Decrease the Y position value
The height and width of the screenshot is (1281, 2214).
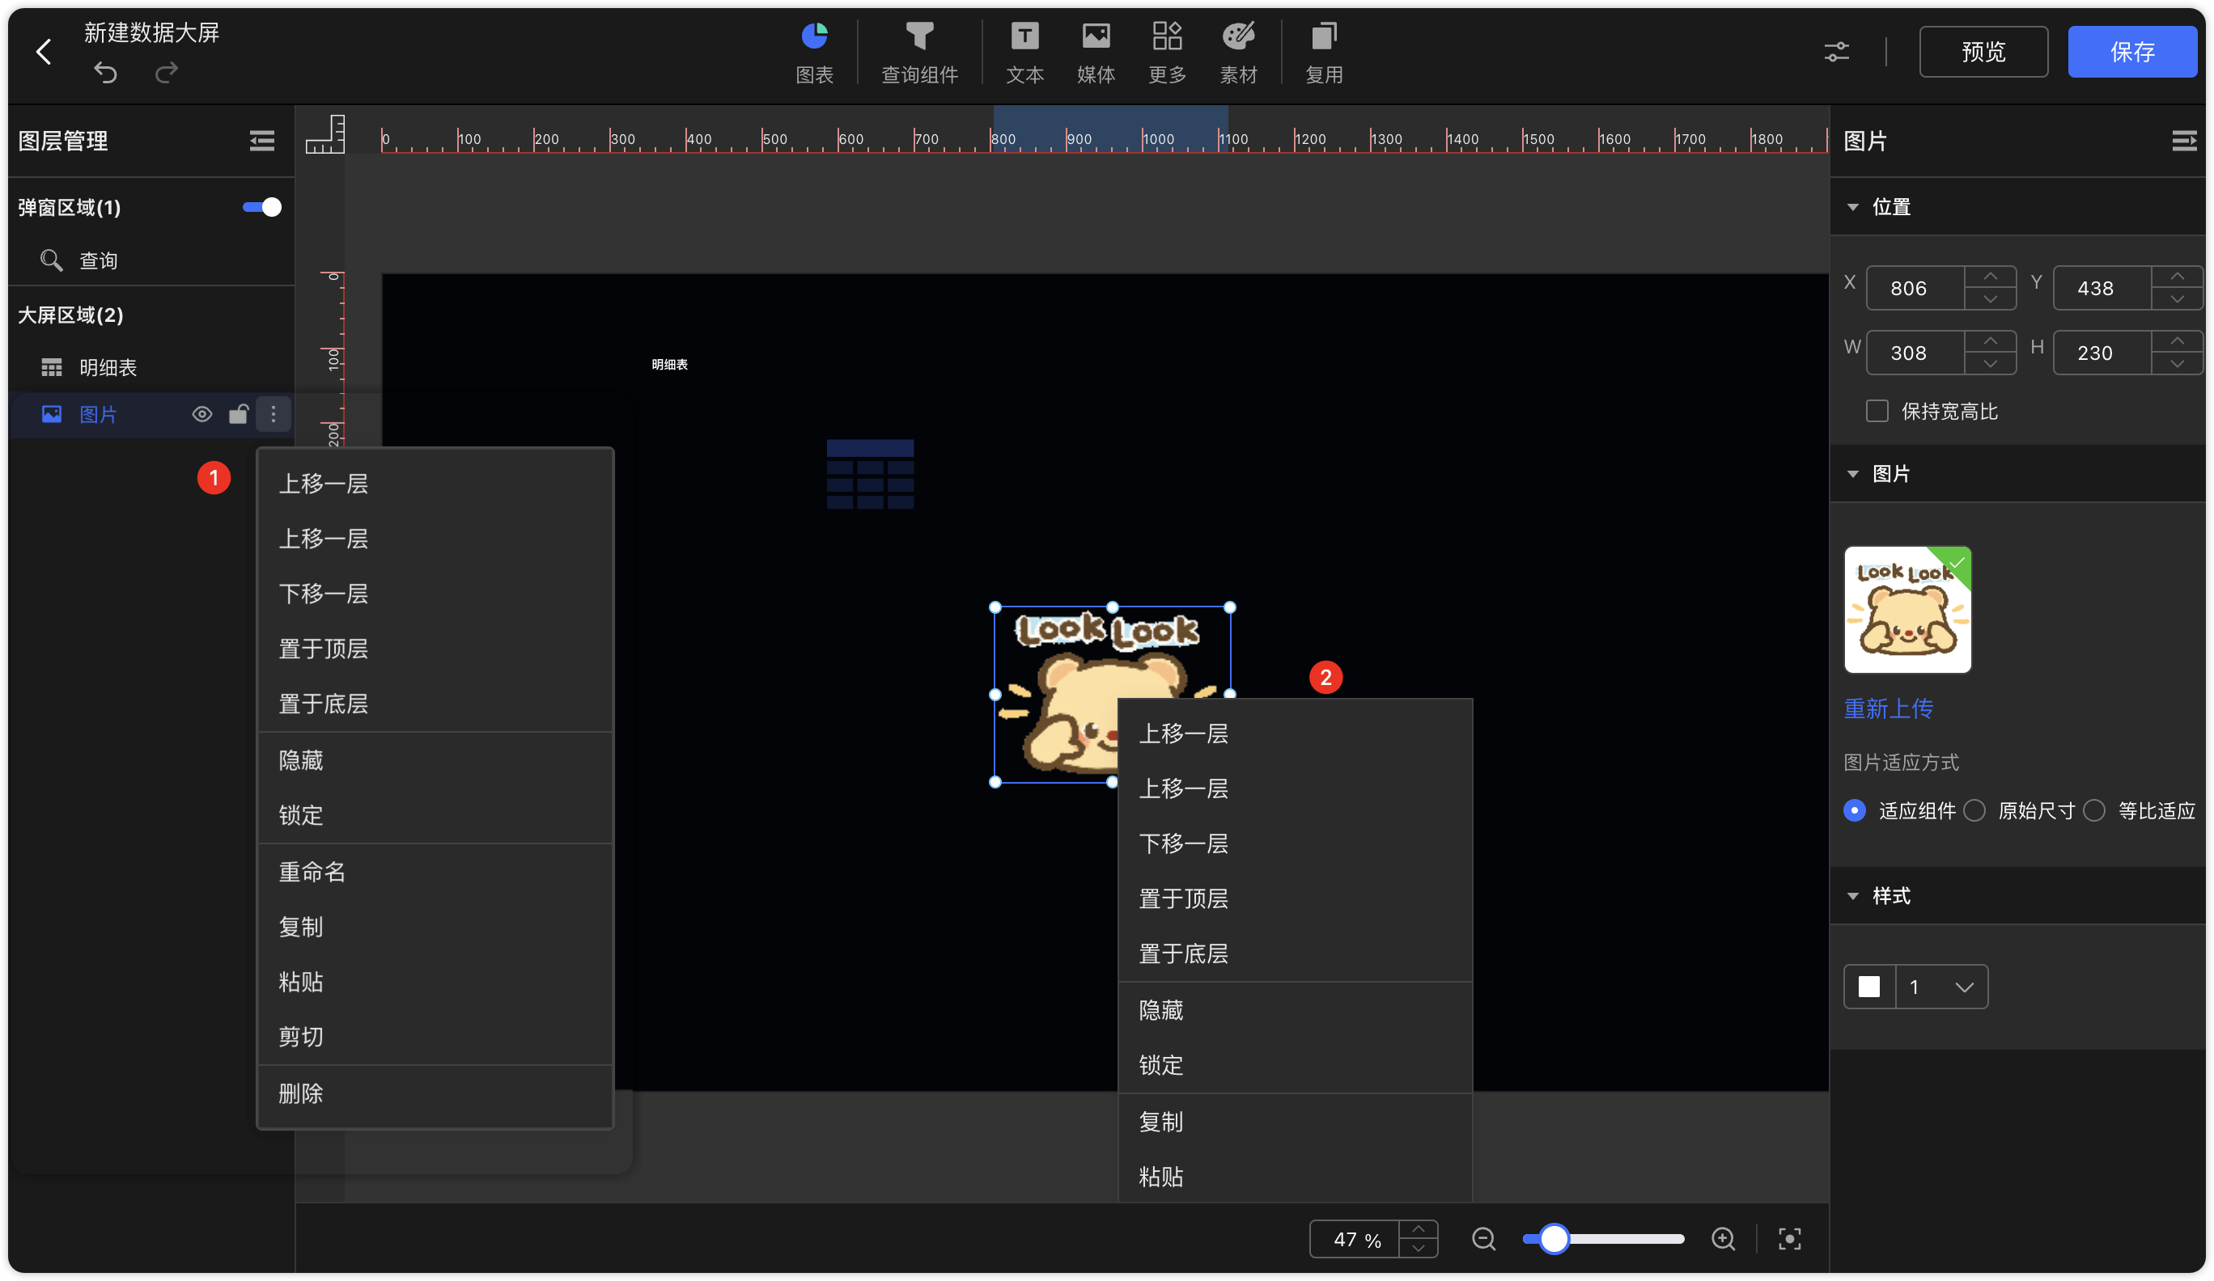pyautogui.click(x=2176, y=298)
